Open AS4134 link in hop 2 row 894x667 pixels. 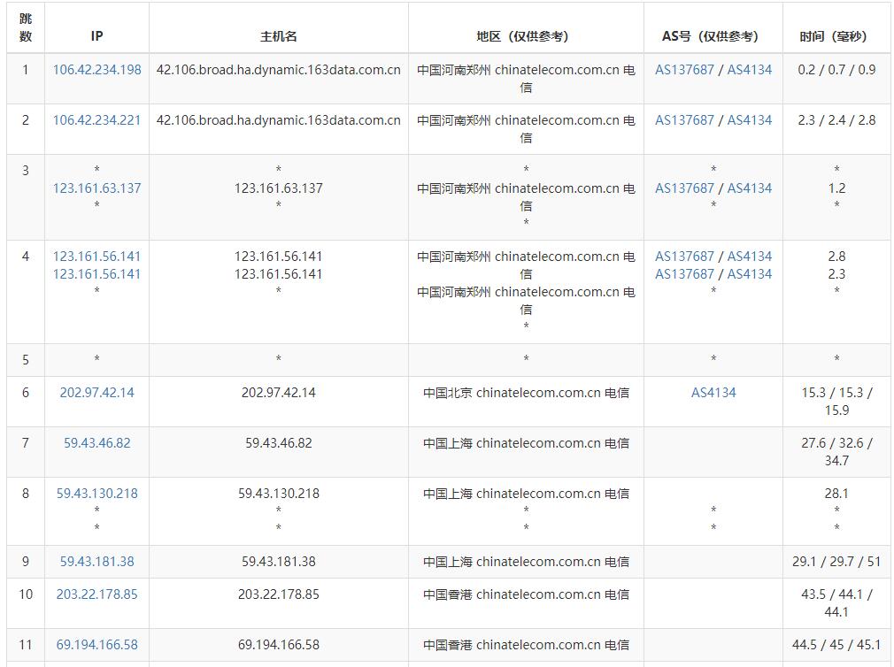click(749, 120)
